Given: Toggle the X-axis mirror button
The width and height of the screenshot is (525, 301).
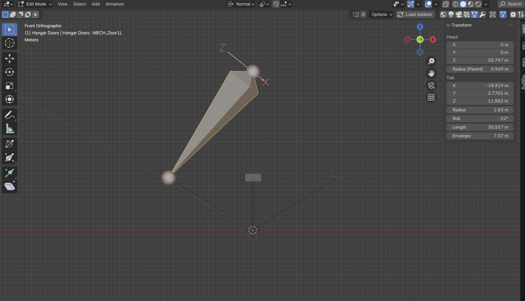Looking at the screenshot, I should click(363, 14).
